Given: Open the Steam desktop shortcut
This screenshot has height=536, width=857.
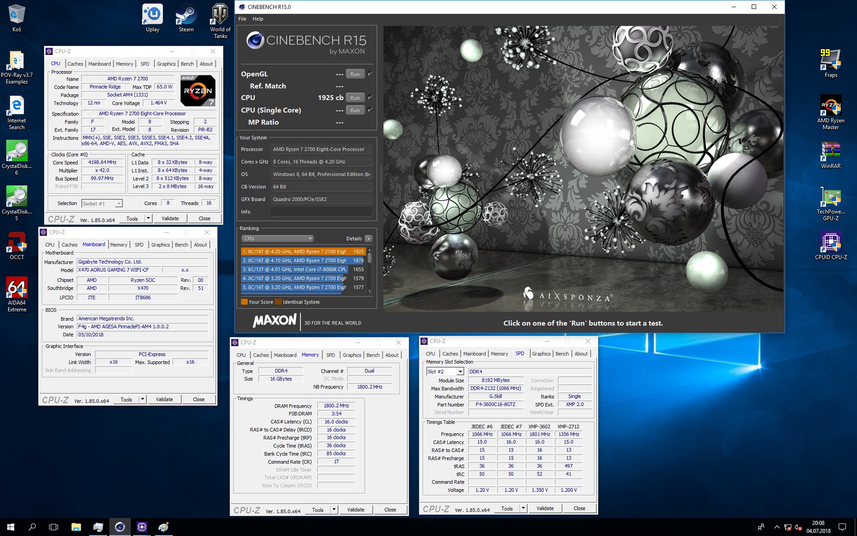Looking at the screenshot, I should tap(186, 18).
